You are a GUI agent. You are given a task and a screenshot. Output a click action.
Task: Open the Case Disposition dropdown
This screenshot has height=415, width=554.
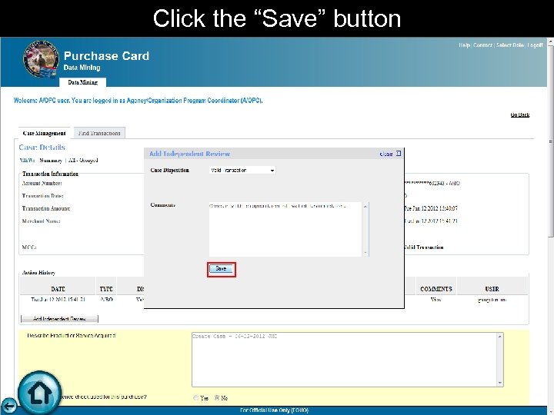pyautogui.click(x=242, y=170)
